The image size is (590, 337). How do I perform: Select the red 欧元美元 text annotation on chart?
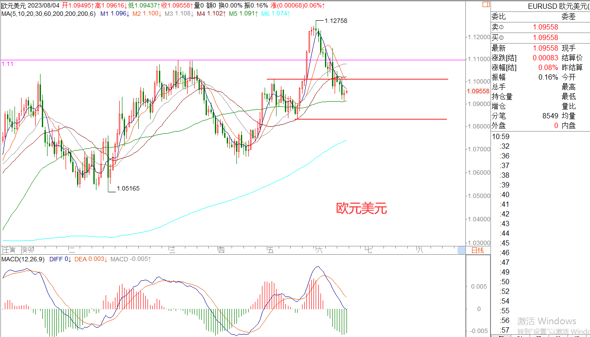361,208
